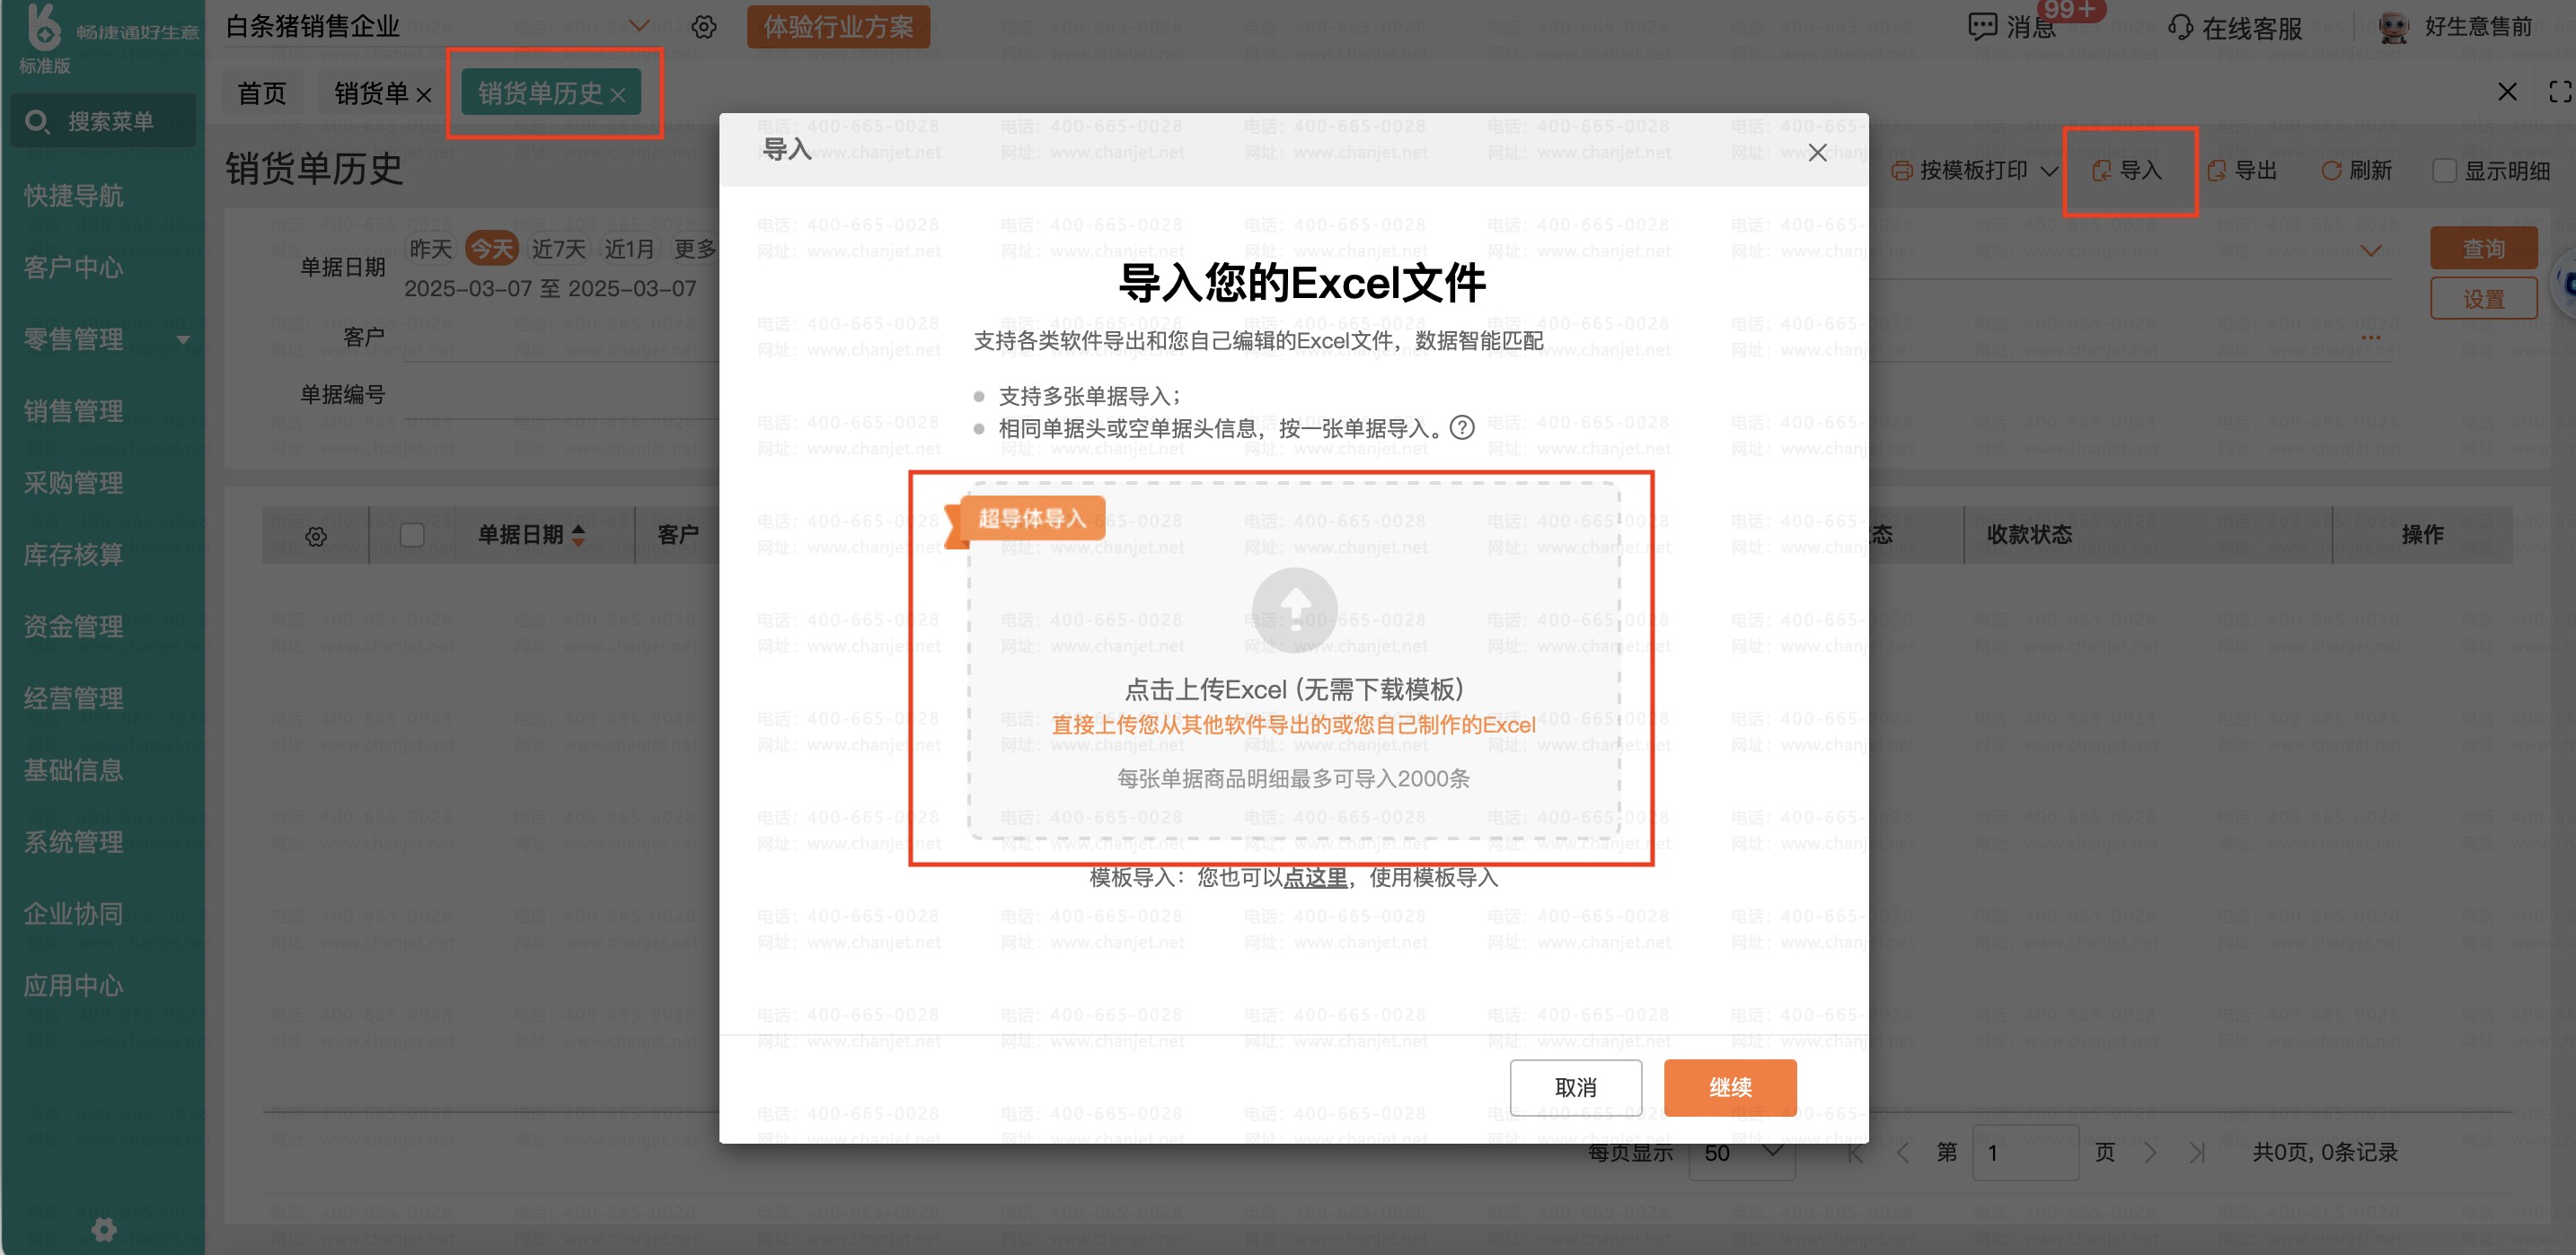Select 今天 date filter
This screenshot has width=2576, height=1255.
492,249
